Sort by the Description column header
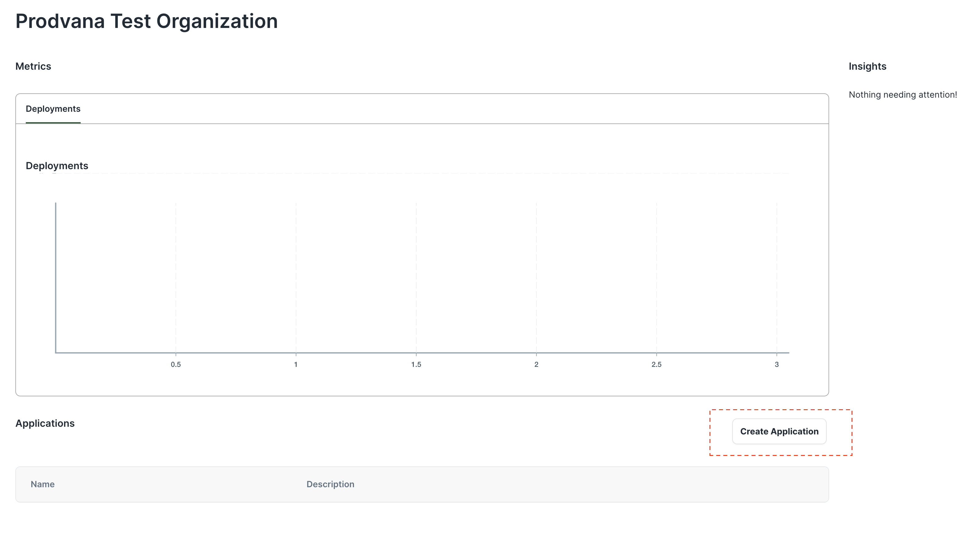Screen dimensions: 973x552 tap(330, 484)
